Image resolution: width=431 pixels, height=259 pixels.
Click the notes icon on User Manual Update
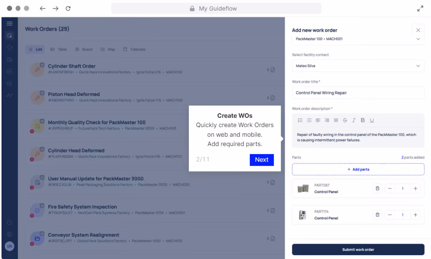(x=273, y=182)
